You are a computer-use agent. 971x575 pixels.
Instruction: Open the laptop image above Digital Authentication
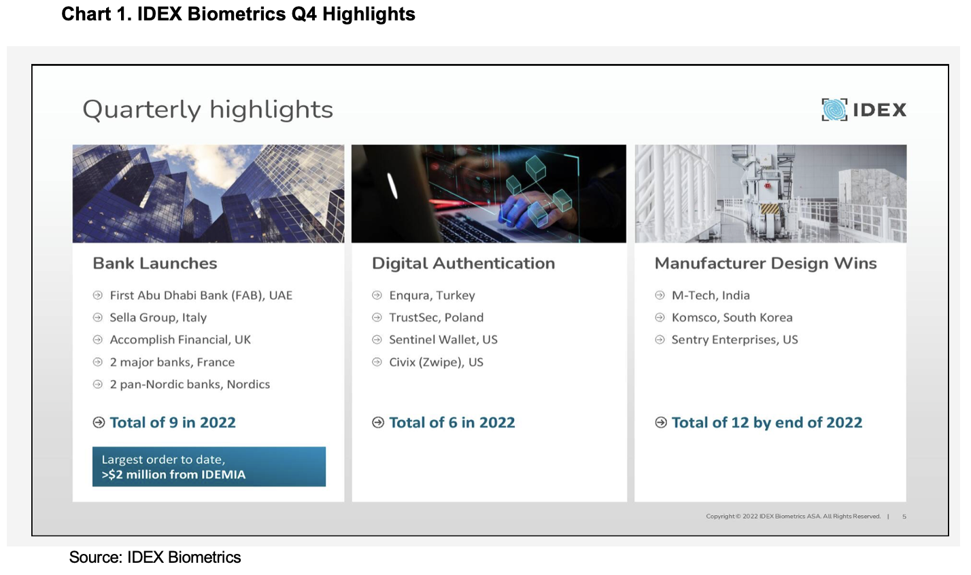[488, 194]
